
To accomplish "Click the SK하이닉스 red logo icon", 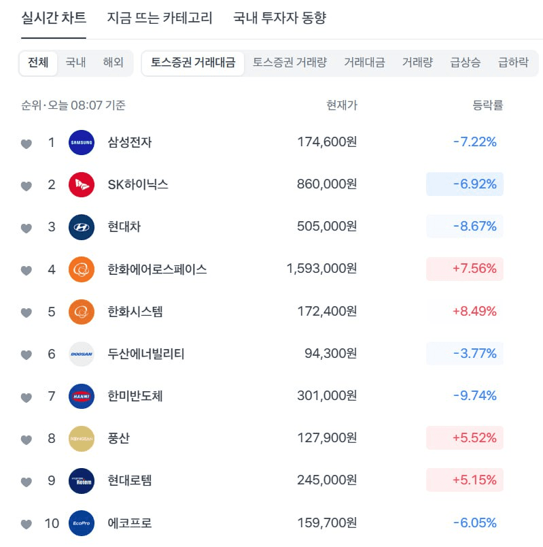I will [x=82, y=185].
